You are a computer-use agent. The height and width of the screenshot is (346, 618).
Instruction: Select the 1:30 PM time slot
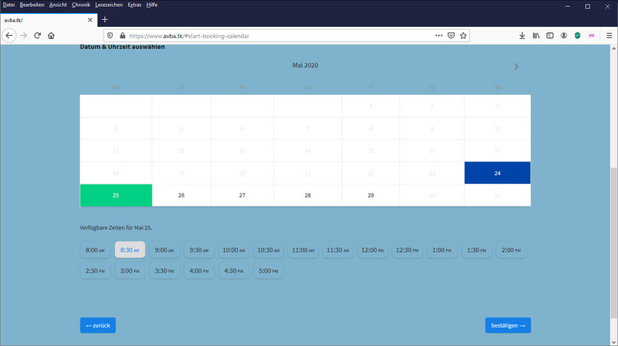(476, 250)
